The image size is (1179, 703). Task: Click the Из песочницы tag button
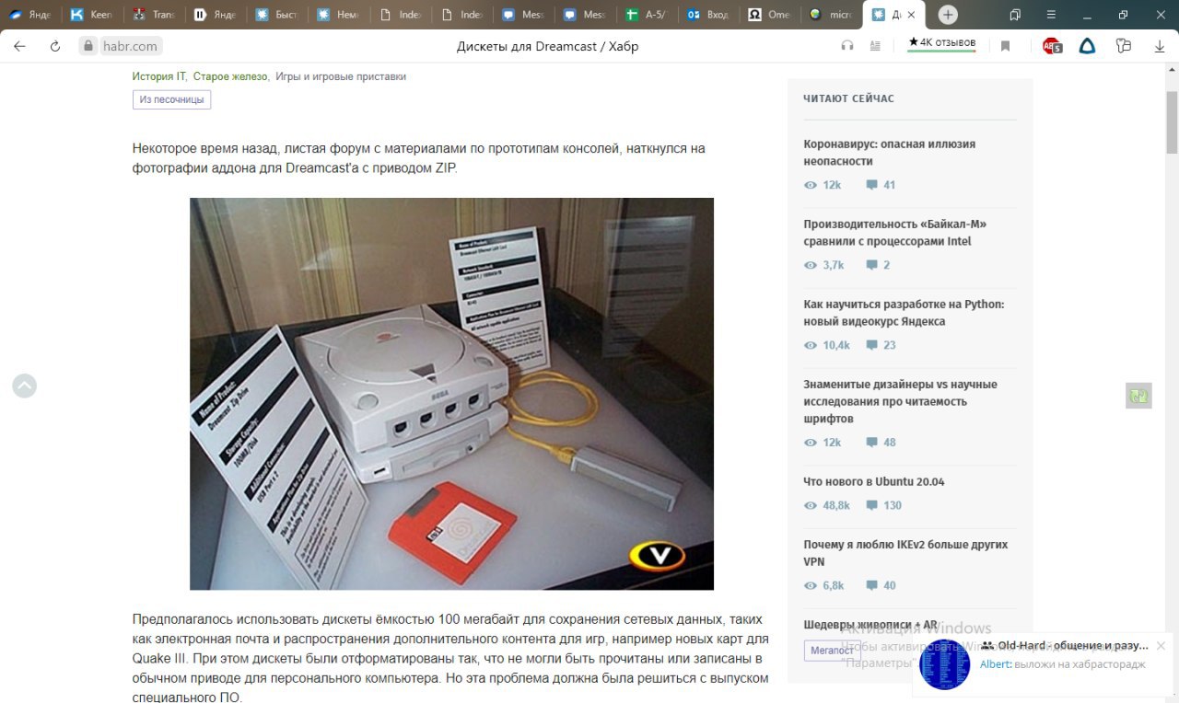[x=171, y=99]
